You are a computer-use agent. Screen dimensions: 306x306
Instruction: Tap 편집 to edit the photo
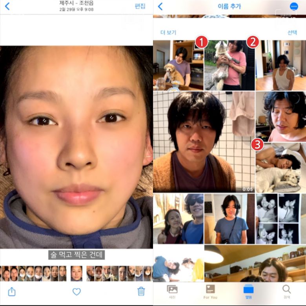[x=140, y=6]
